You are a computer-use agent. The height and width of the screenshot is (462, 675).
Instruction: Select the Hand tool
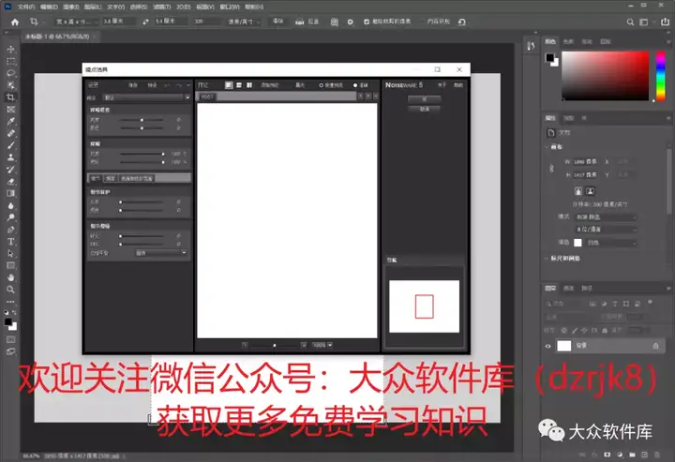tap(10, 277)
